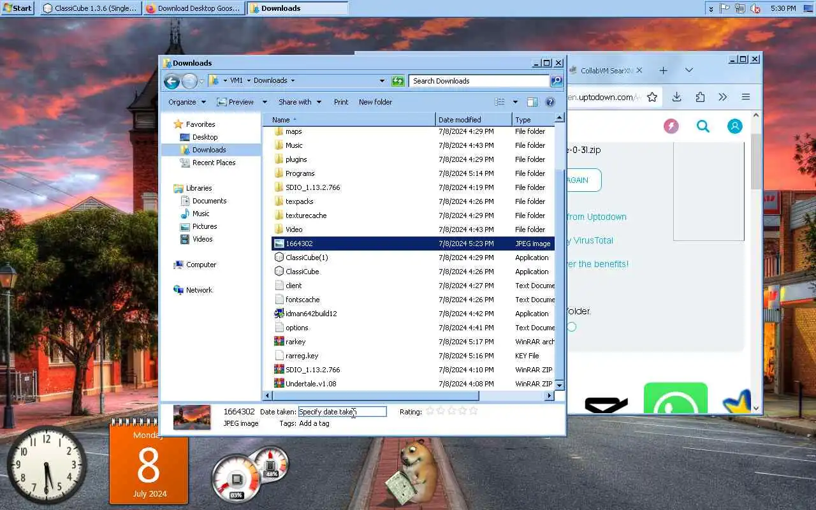Click the first rating star for 1664302
Image resolution: width=816 pixels, height=510 pixels.
pos(430,411)
